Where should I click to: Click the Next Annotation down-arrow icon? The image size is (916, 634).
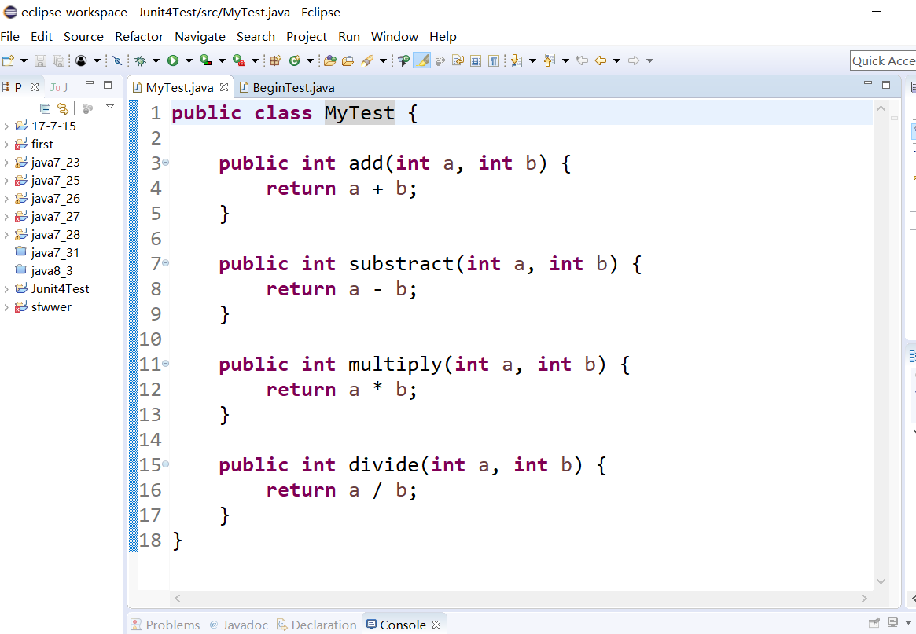click(x=516, y=60)
